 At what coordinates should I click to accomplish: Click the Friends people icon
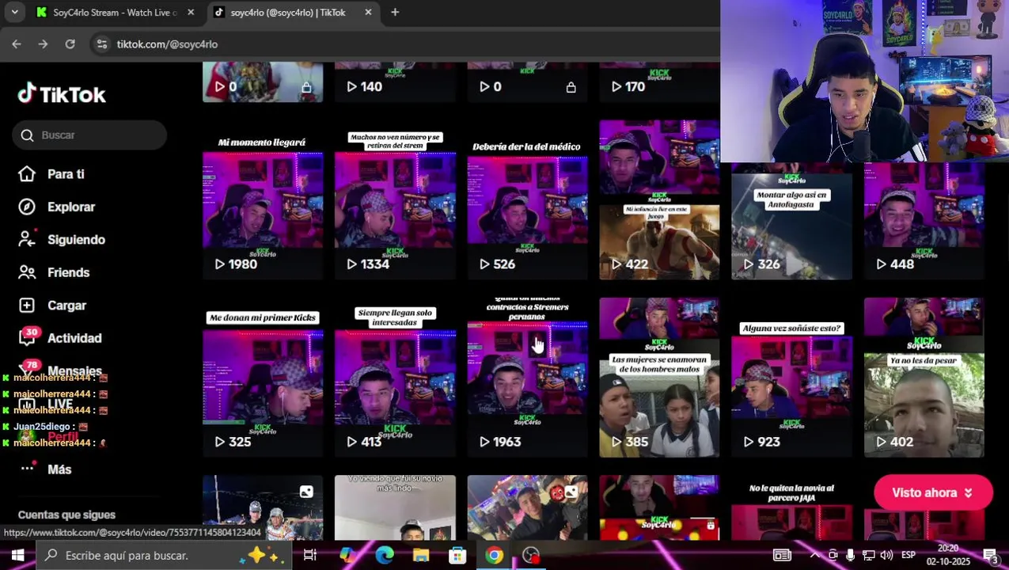click(27, 272)
